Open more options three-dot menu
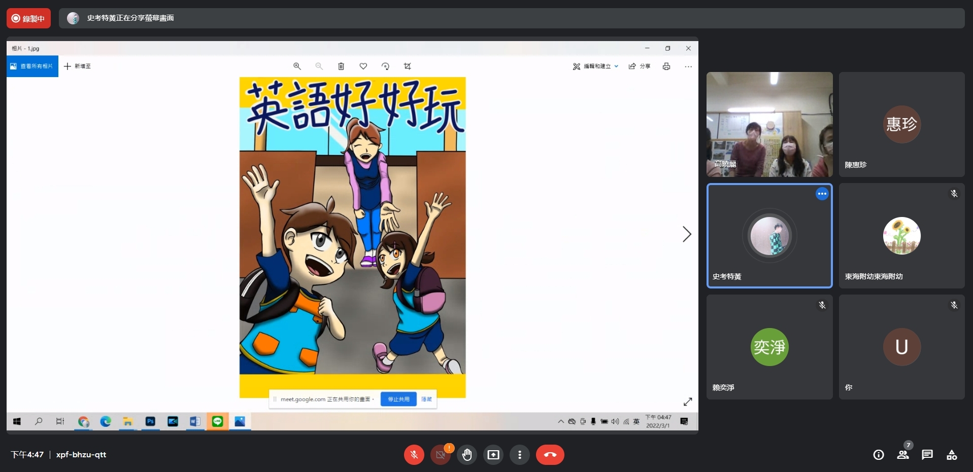This screenshot has height=472, width=973. point(520,455)
